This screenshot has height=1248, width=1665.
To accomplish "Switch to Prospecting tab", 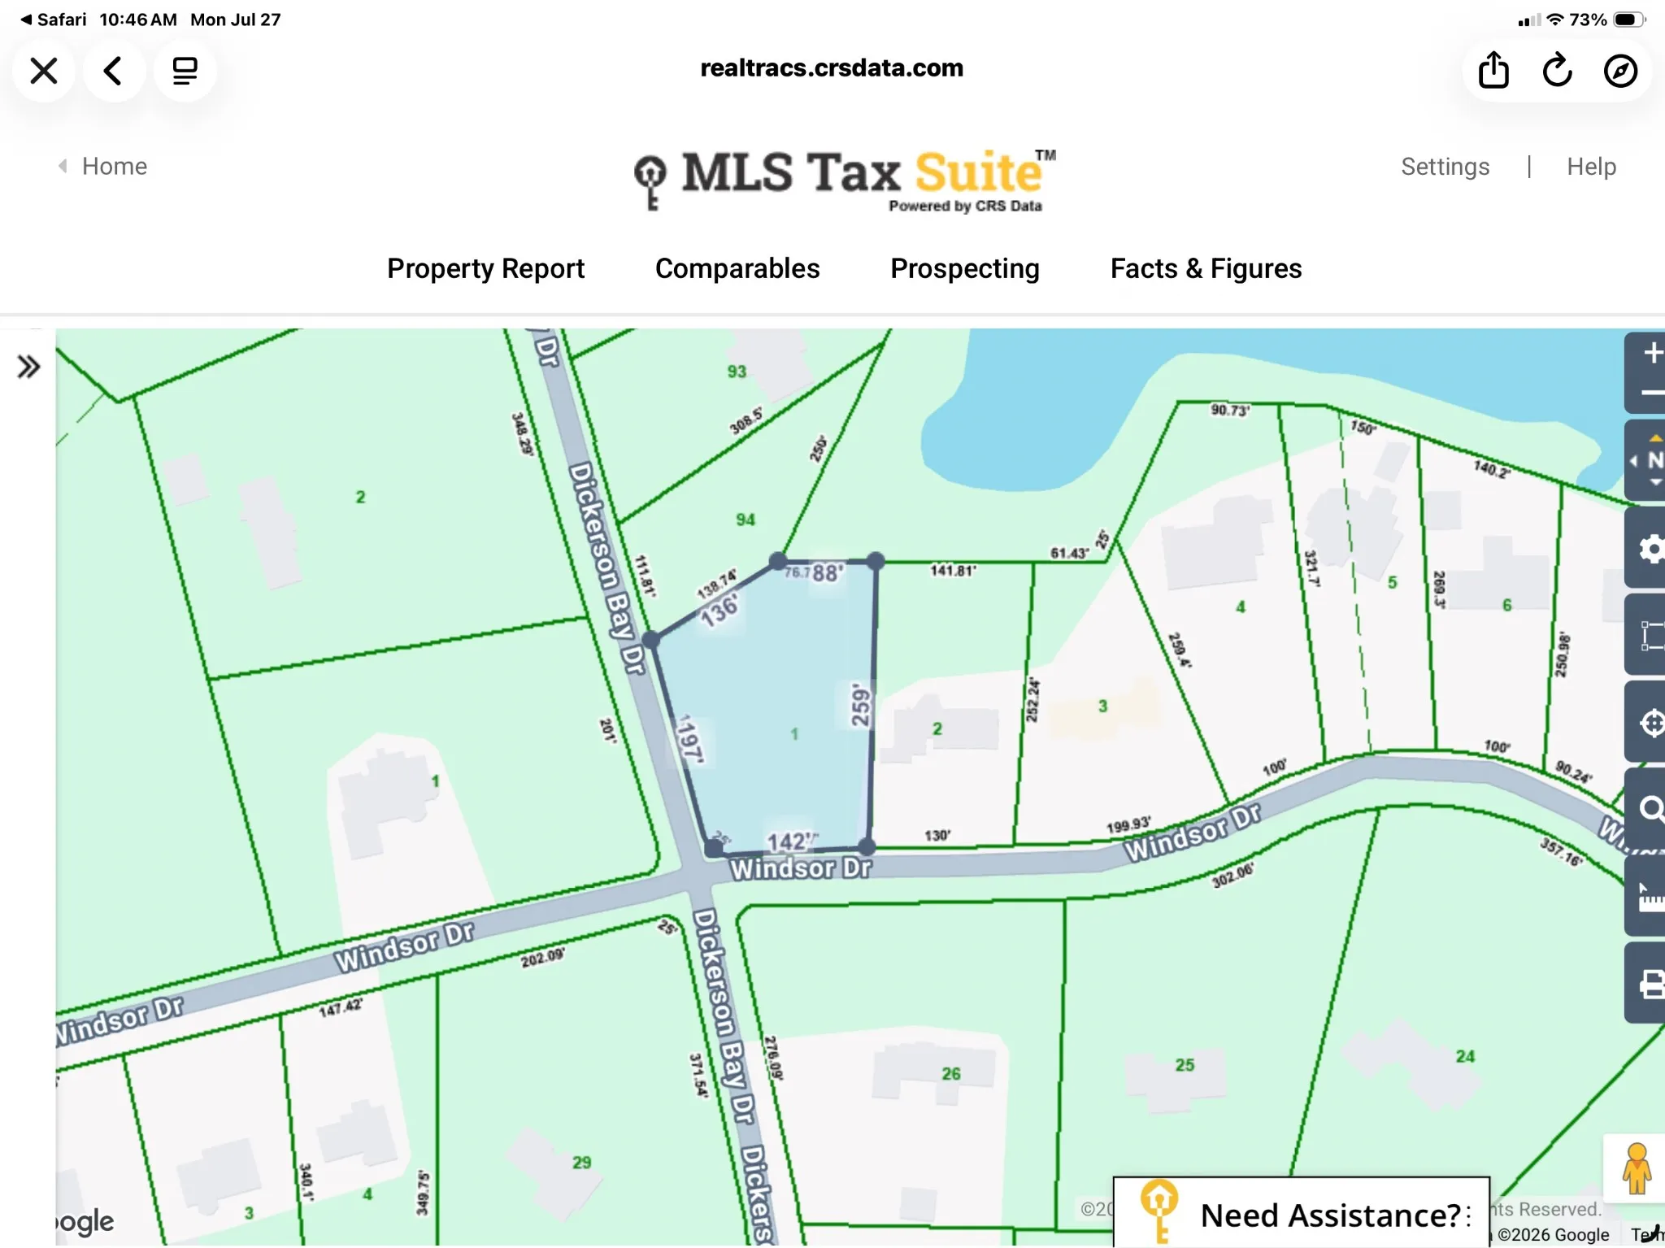I will click(x=965, y=268).
